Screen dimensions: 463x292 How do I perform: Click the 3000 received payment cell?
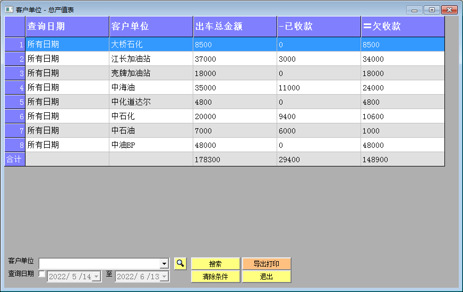pyautogui.click(x=319, y=59)
